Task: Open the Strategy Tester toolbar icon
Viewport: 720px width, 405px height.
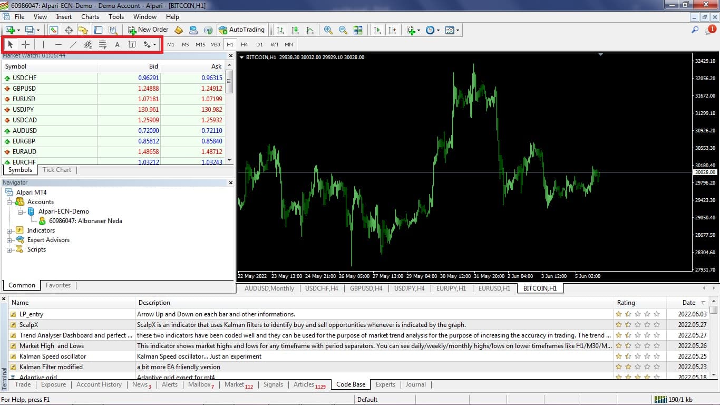Action: pyautogui.click(x=113, y=30)
